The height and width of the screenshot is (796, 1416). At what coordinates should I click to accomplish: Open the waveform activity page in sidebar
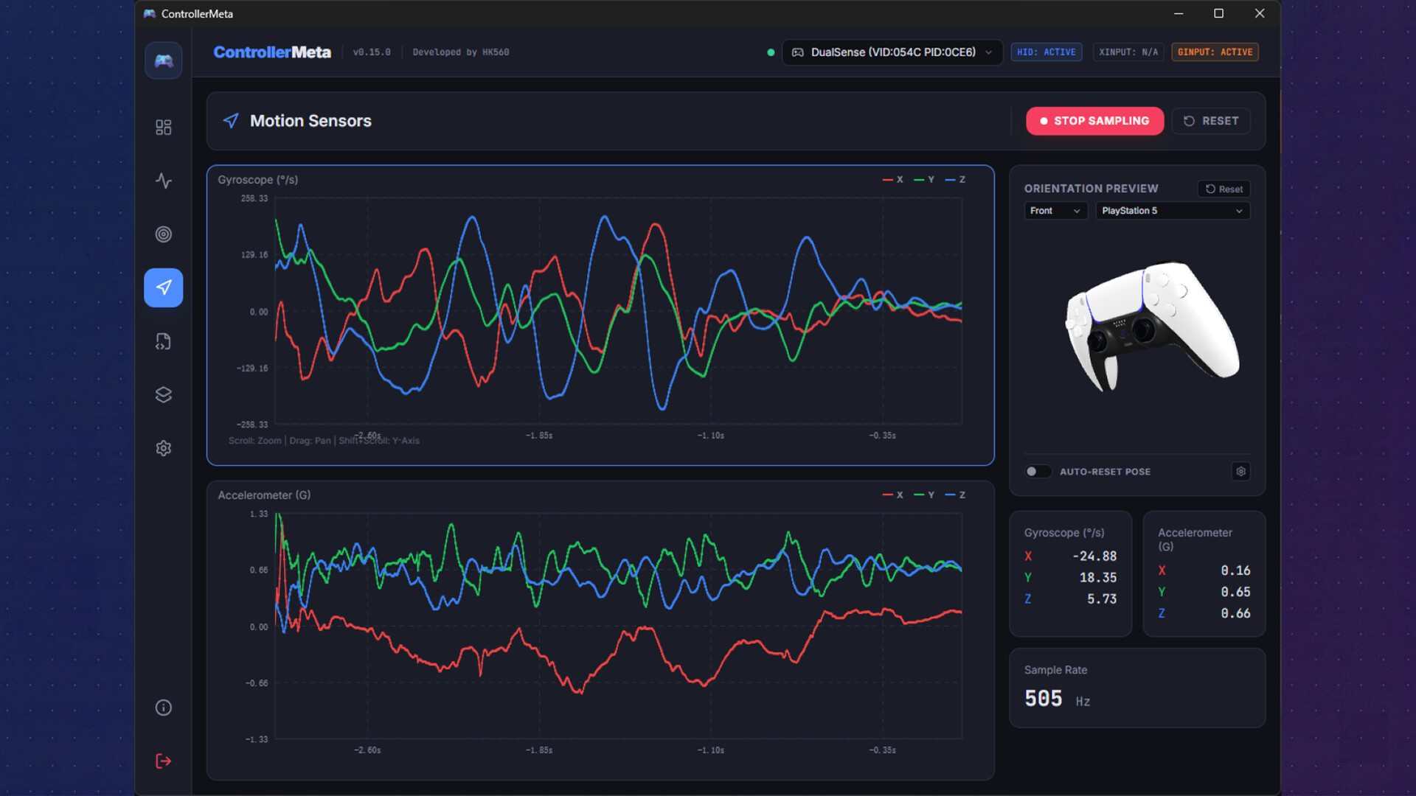coord(164,181)
